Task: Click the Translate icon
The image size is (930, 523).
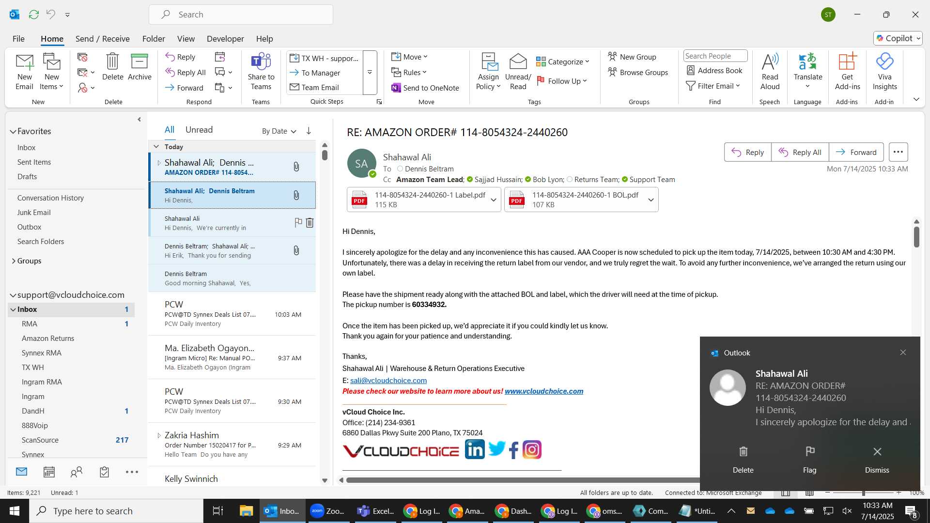Action: pyautogui.click(x=807, y=72)
